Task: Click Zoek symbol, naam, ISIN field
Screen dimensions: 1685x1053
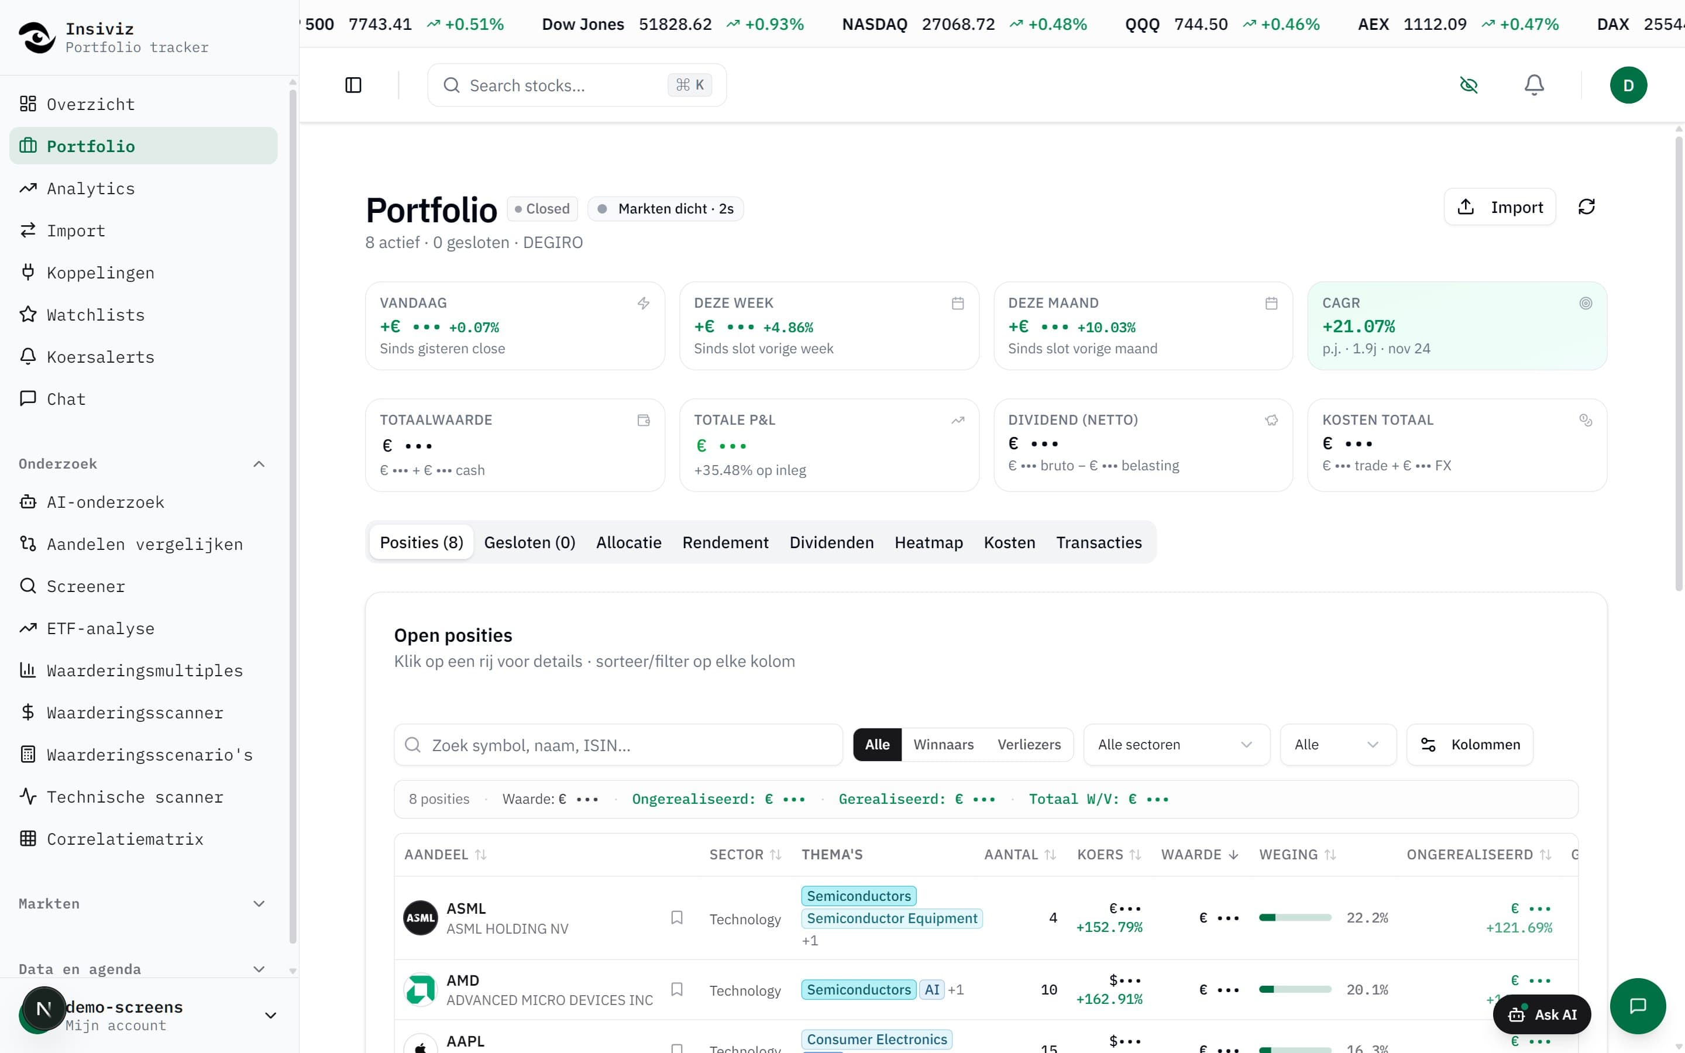Action: click(x=618, y=745)
